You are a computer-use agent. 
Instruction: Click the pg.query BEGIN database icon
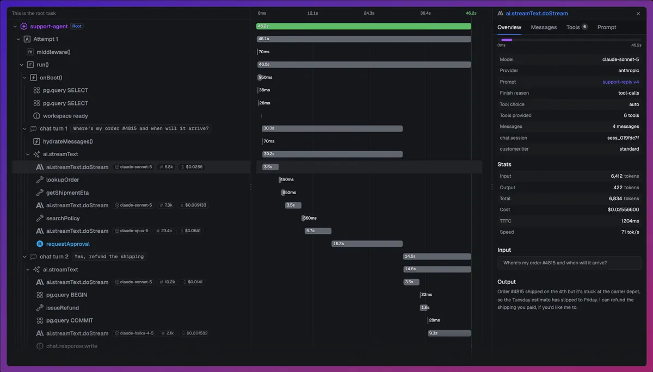pyautogui.click(x=40, y=295)
